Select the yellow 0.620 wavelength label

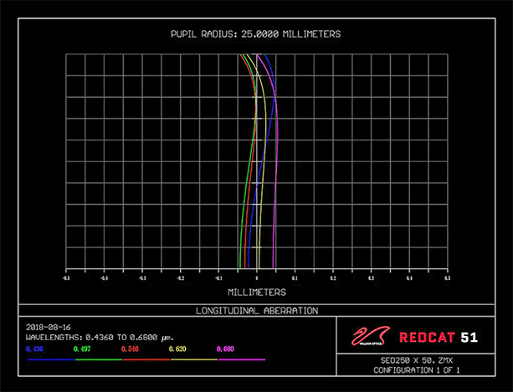point(177,348)
